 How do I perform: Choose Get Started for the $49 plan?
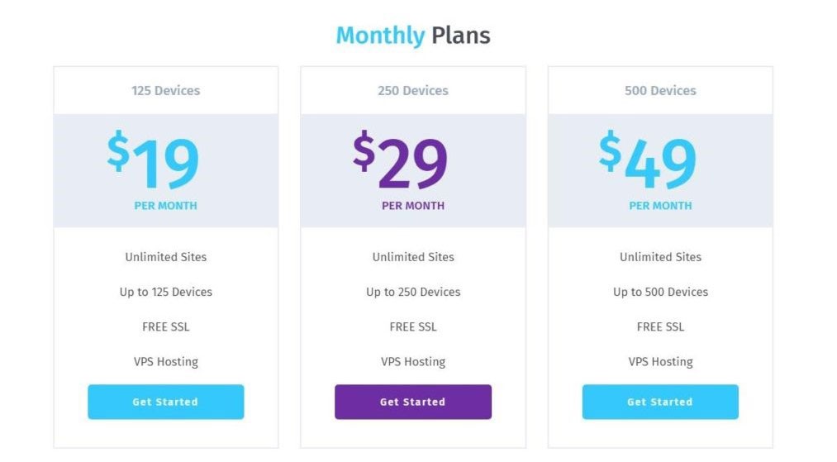660,402
